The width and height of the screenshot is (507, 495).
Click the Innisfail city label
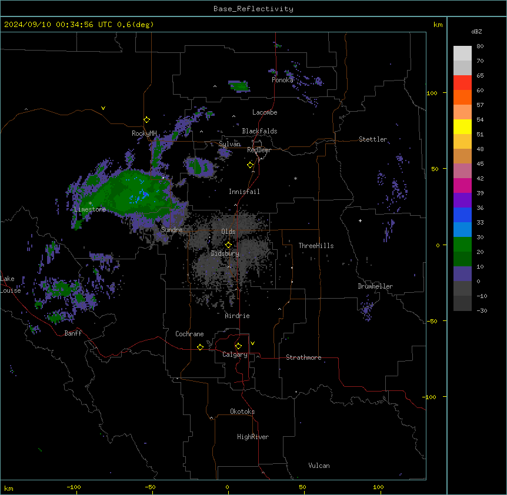click(244, 192)
